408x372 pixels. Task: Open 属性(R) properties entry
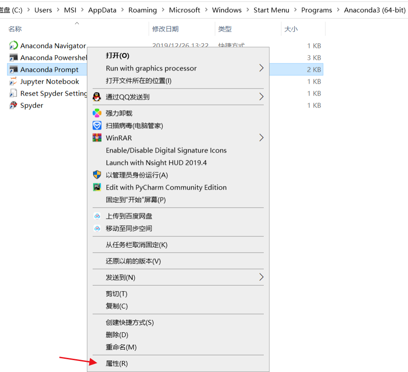(x=178, y=364)
